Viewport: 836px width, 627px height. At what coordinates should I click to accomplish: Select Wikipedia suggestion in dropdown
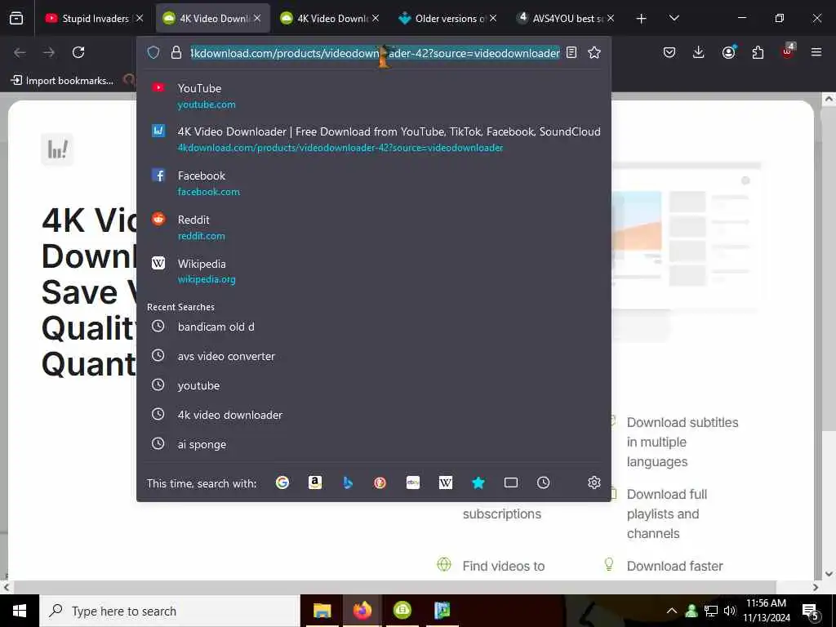(374, 271)
